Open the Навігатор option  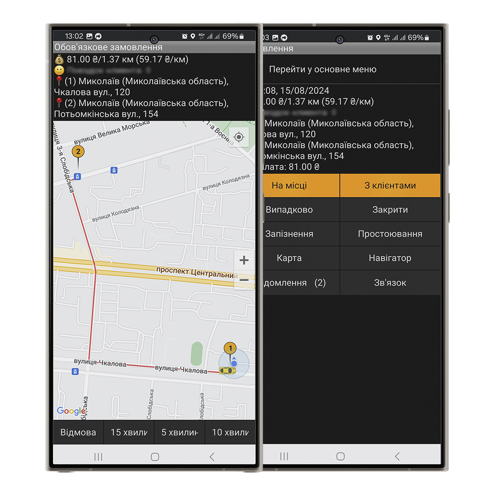point(390,258)
